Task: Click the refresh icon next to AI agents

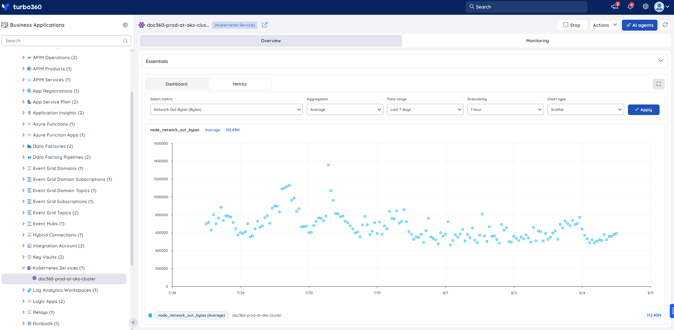Action: point(665,25)
